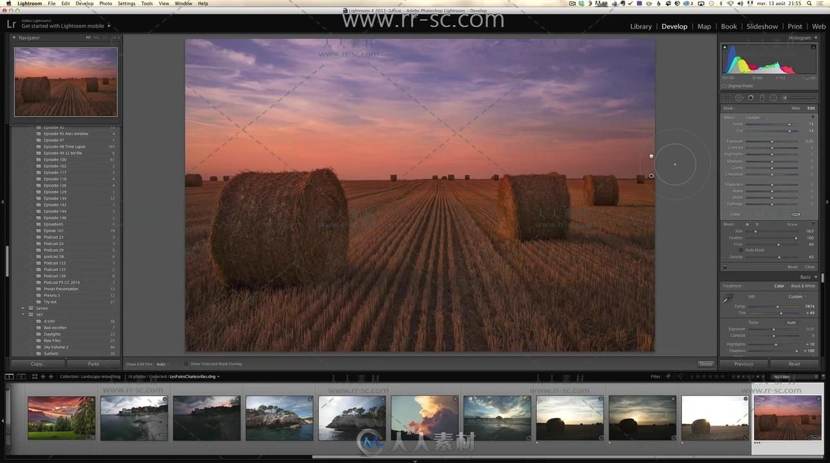
Task: Go forward to next source arrow
Action: pos(51,376)
